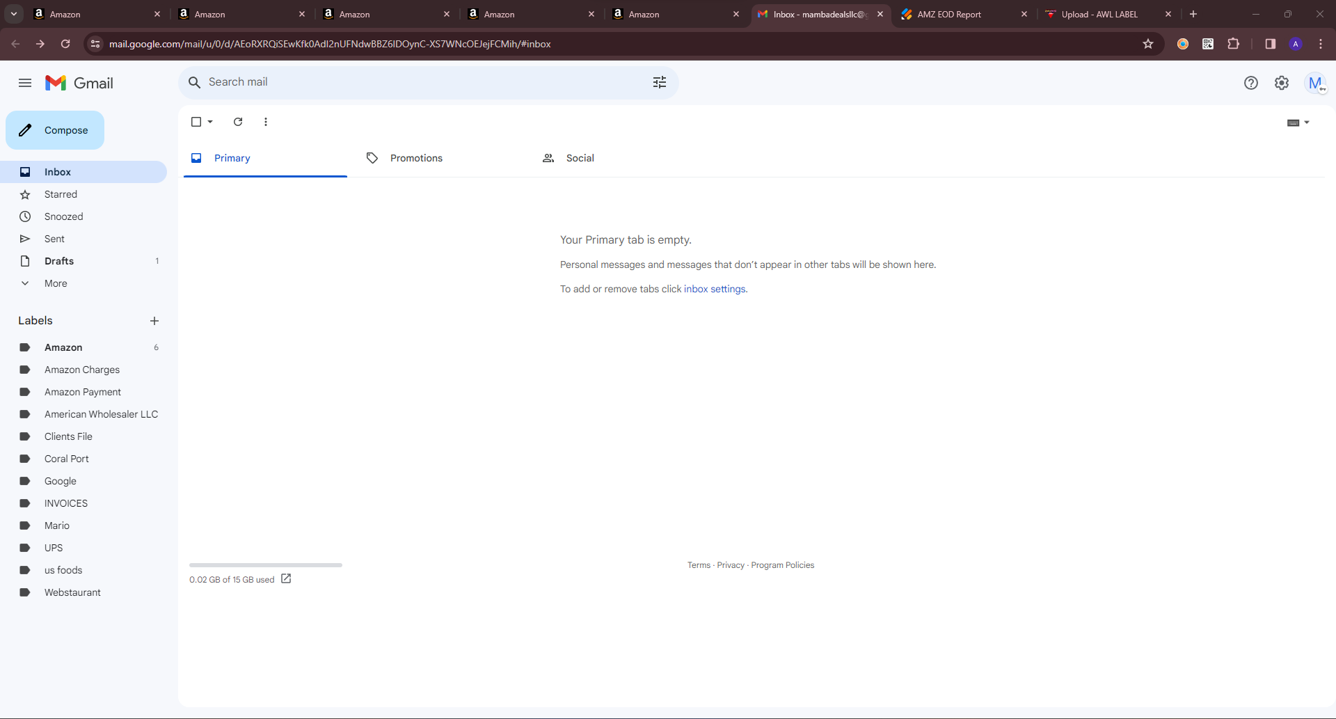Open Chrome three-dot menu
Viewport: 1336px width, 719px height.
click(x=1321, y=44)
